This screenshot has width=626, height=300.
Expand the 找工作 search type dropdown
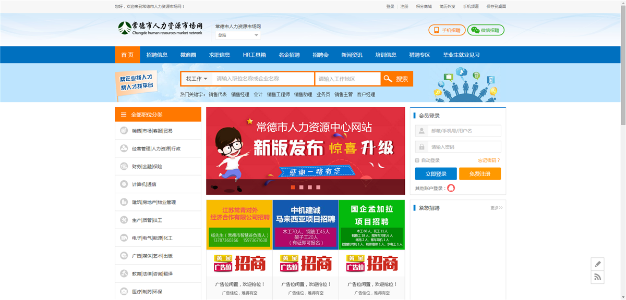click(x=197, y=79)
